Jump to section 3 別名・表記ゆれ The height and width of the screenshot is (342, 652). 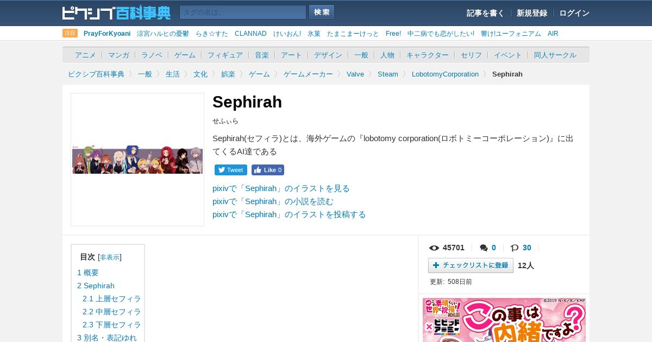point(107,338)
